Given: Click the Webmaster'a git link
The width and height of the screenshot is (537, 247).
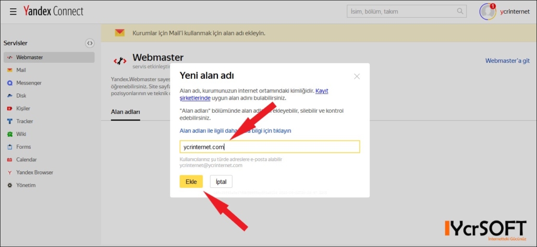Looking at the screenshot, I should (x=508, y=61).
